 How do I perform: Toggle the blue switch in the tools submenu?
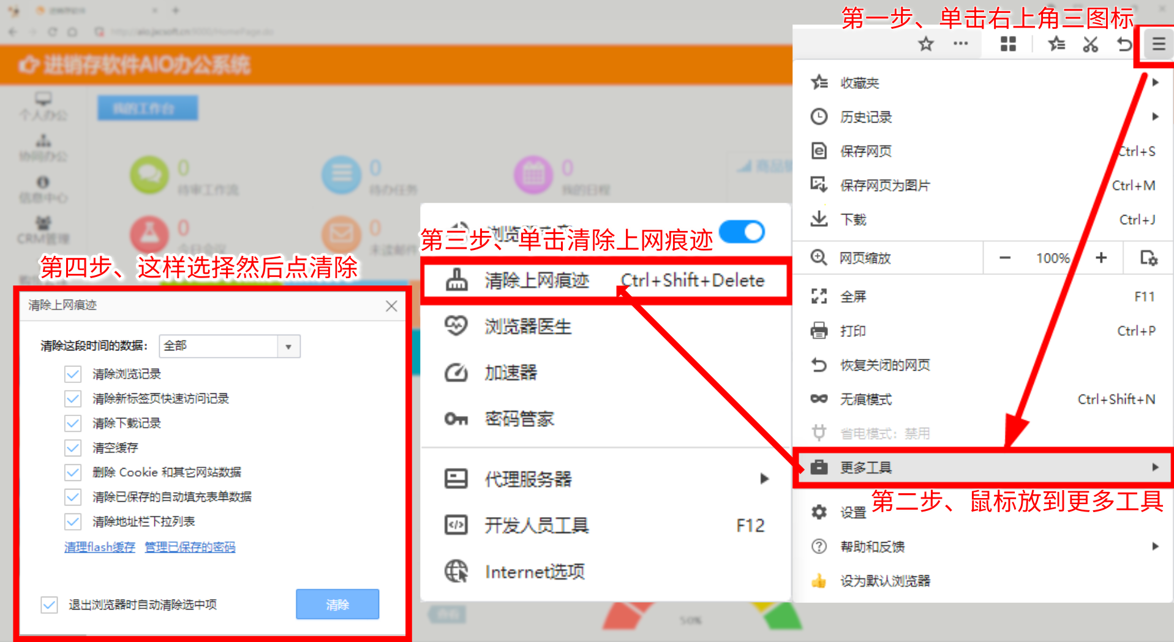(742, 232)
